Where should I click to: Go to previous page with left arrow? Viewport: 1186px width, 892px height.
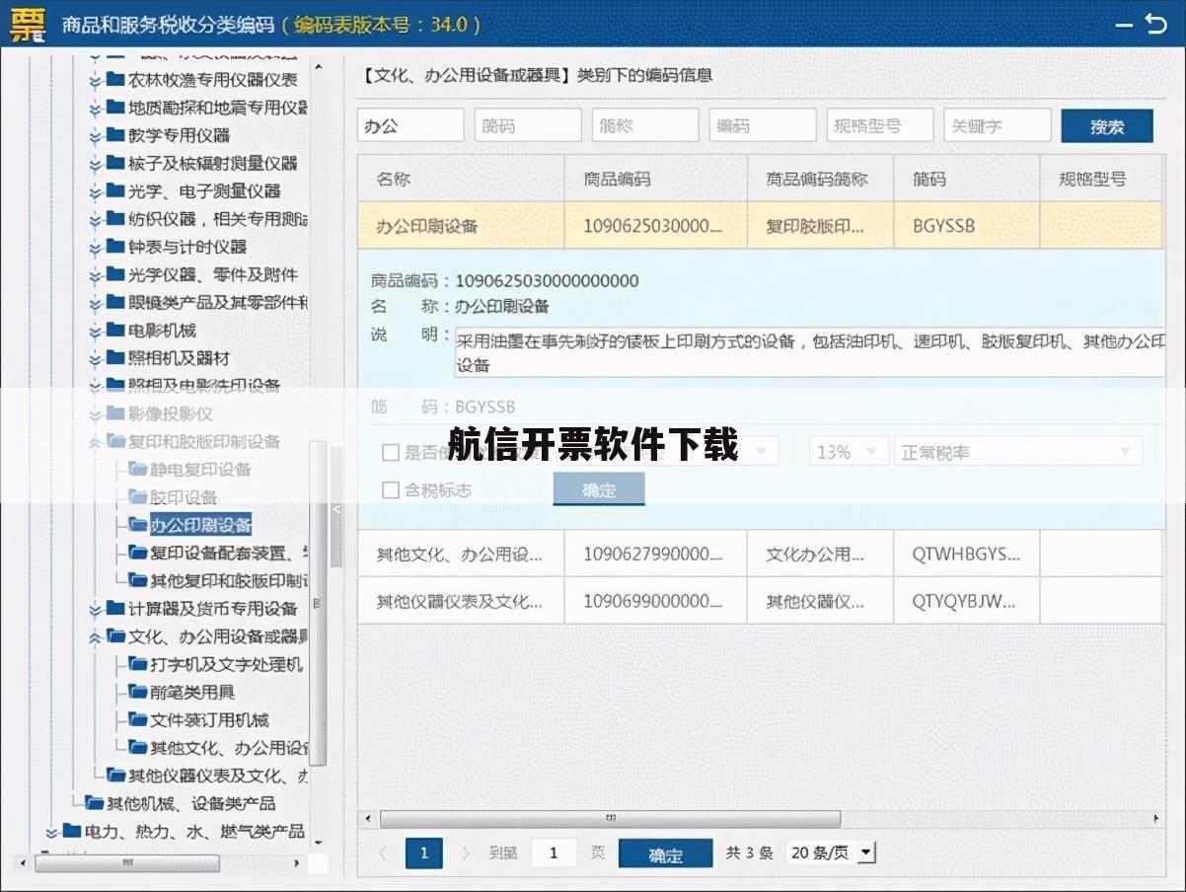[383, 853]
